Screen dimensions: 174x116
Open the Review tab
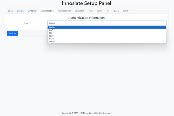pyautogui.click(x=116, y=11)
